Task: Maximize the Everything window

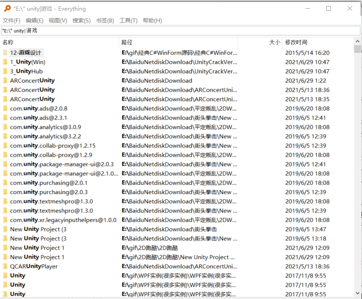Action: pyautogui.click(x=329, y=8)
